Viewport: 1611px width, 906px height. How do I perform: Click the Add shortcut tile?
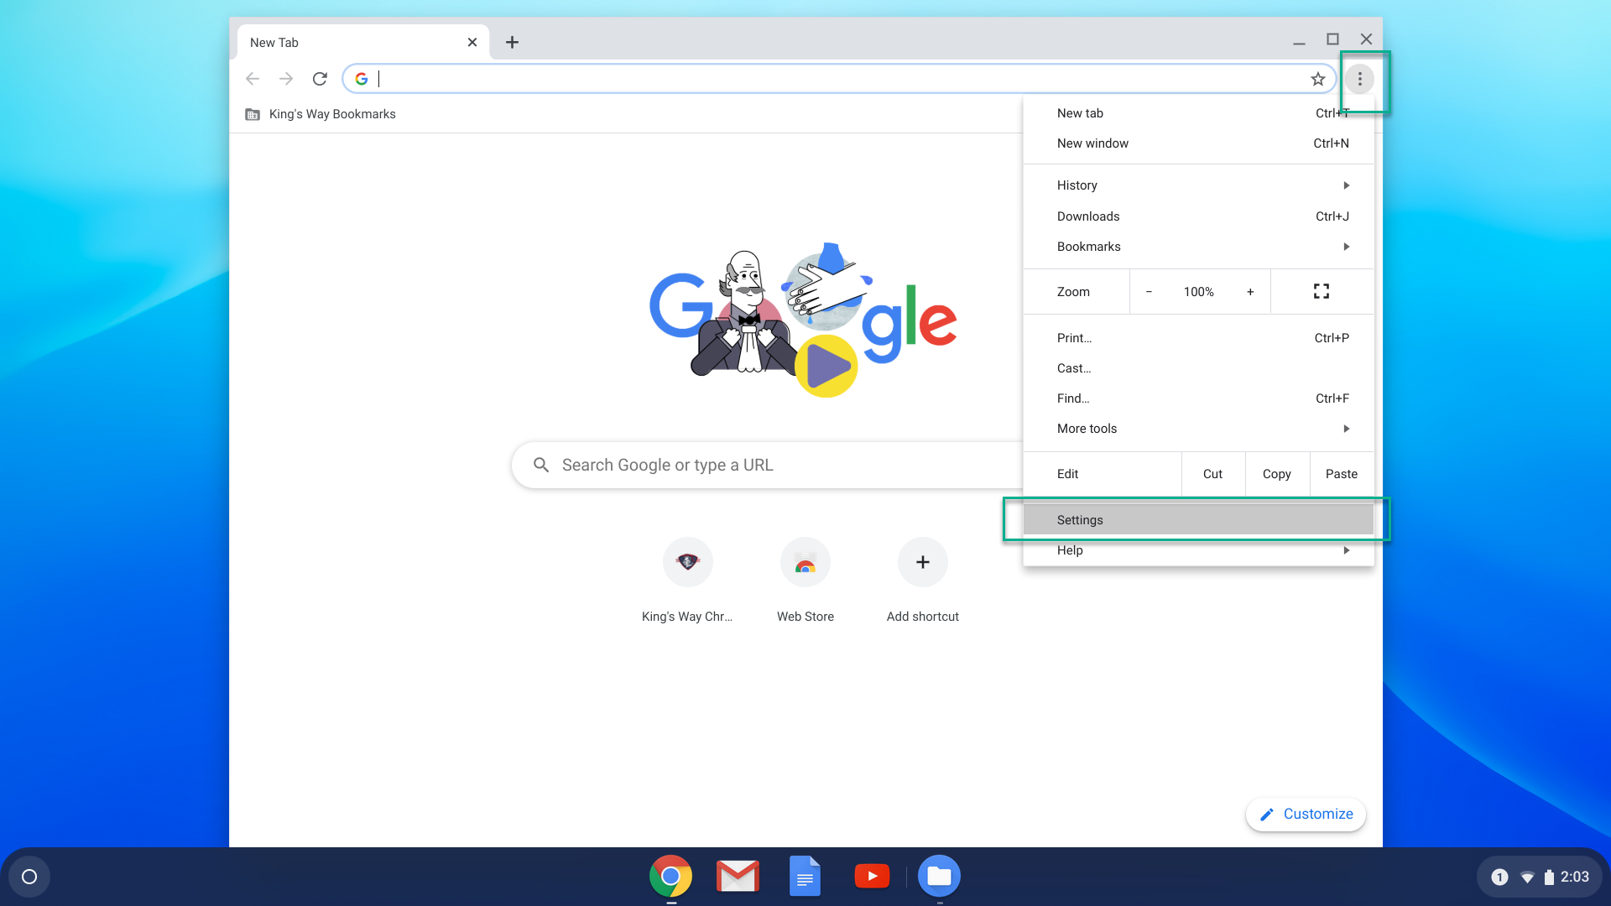click(x=922, y=562)
